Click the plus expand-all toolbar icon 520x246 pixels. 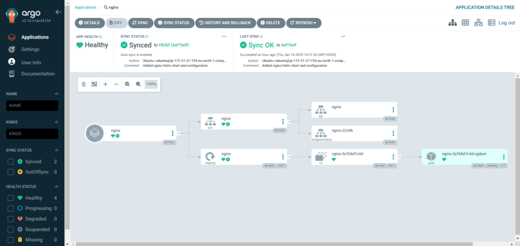pyautogui.click(x=106, y=84)
